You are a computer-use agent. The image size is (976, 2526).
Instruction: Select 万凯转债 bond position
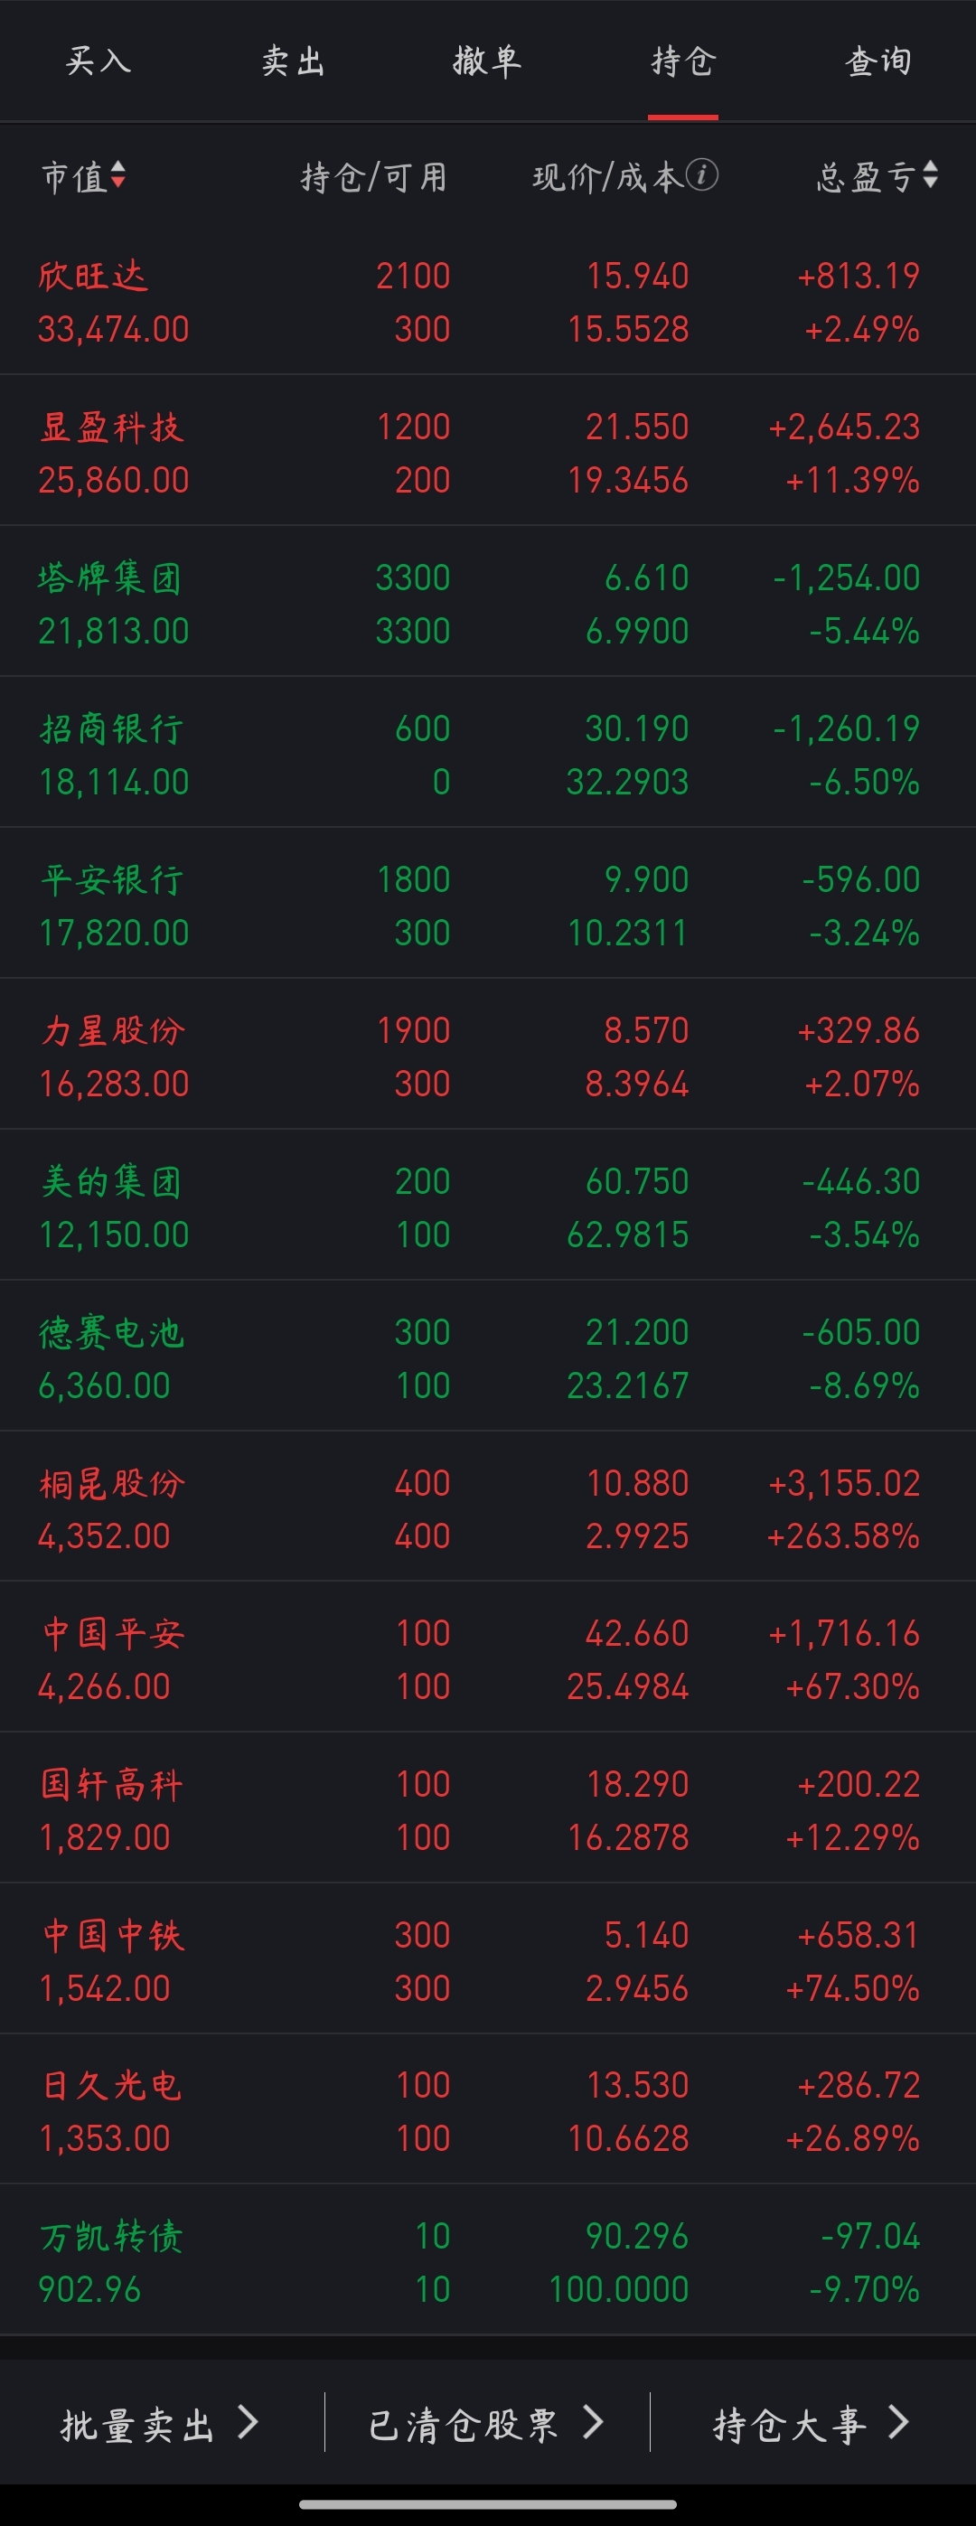click(x=487, y=2263)
